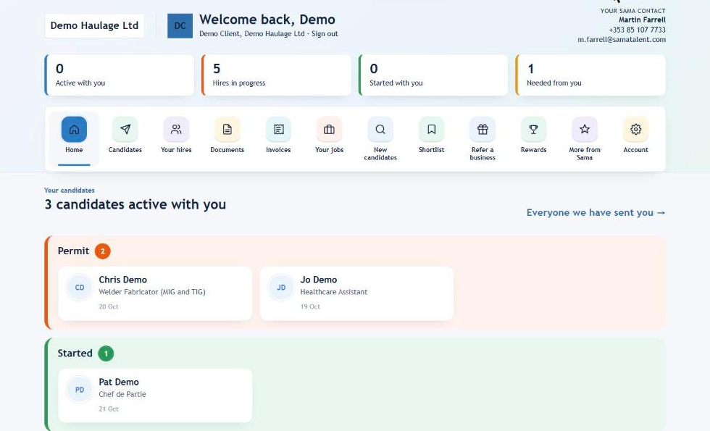Call the +353 85 107 7733 number
Screen dimensions: 710x431
point(637,30)
